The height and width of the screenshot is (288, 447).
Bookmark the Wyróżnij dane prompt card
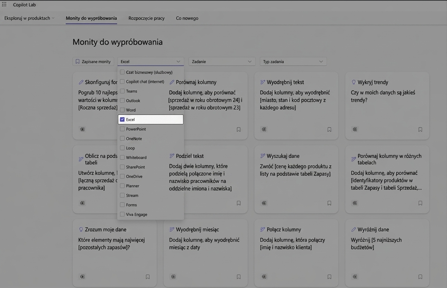tap(420, 277)
